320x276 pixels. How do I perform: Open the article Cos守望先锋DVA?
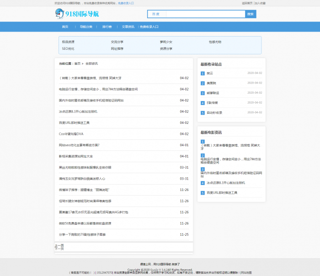71,134
